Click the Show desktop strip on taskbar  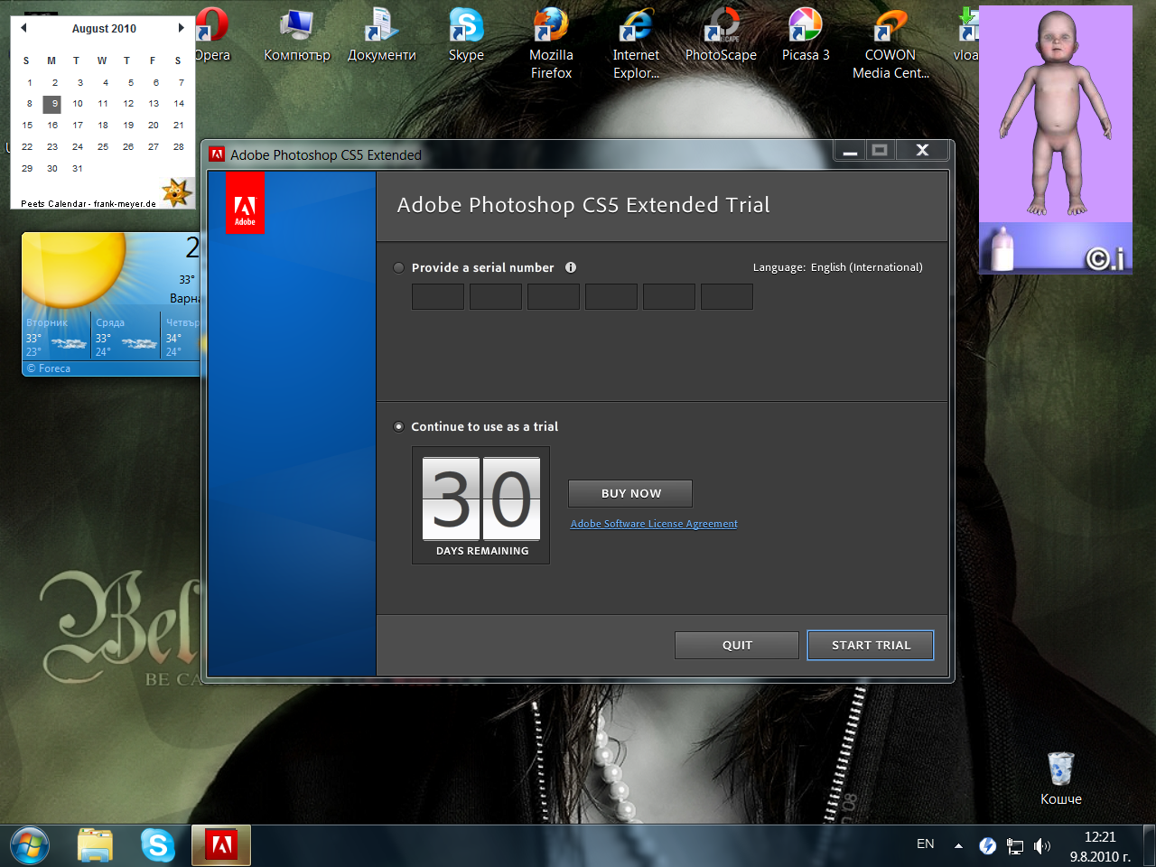tap(1149, 846)
